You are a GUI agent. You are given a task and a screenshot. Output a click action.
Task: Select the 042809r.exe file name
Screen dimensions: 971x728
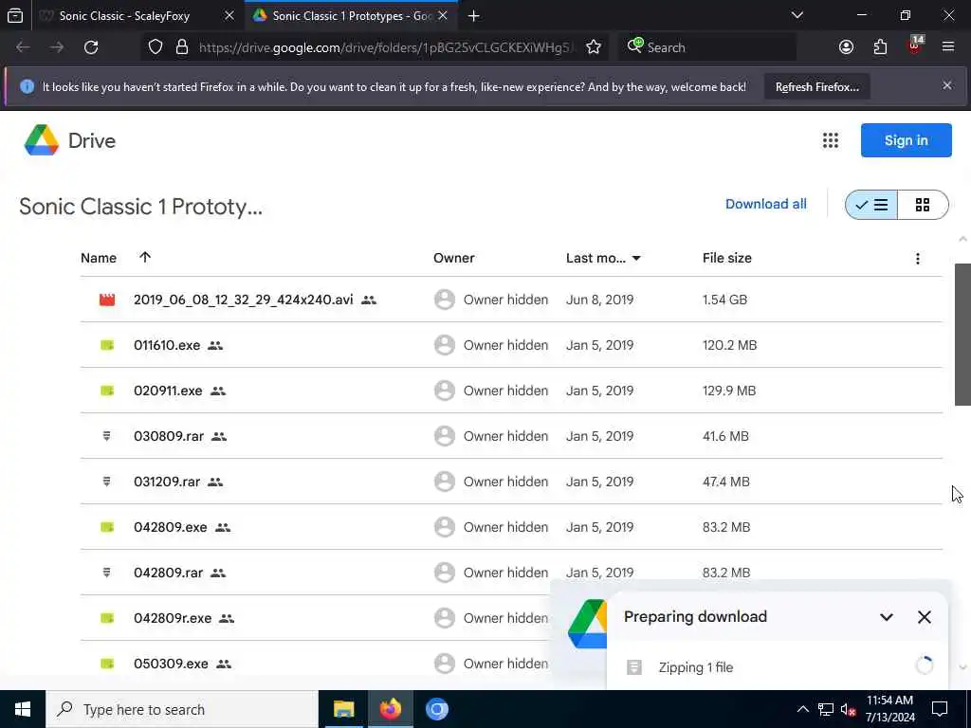173,618
